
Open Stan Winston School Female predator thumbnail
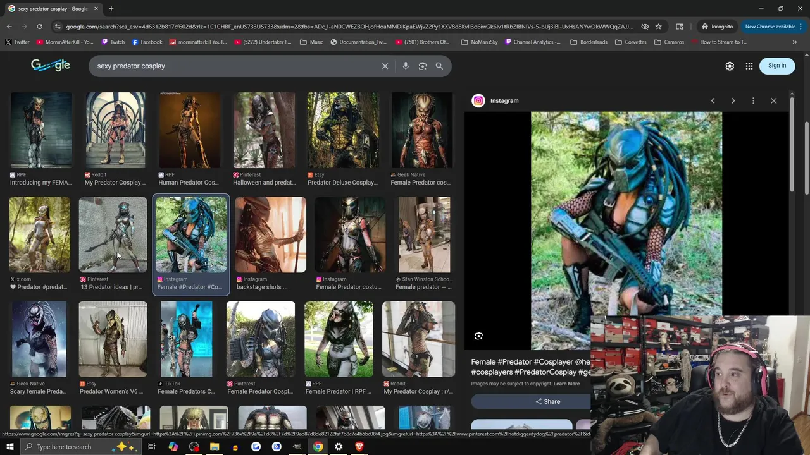pyautogui.click(x=425, y=234)
